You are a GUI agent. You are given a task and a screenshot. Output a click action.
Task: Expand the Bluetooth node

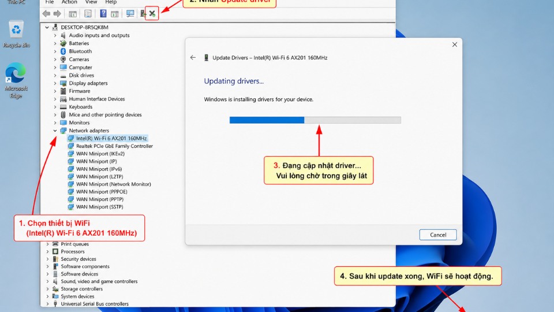(x=55, y=51)
